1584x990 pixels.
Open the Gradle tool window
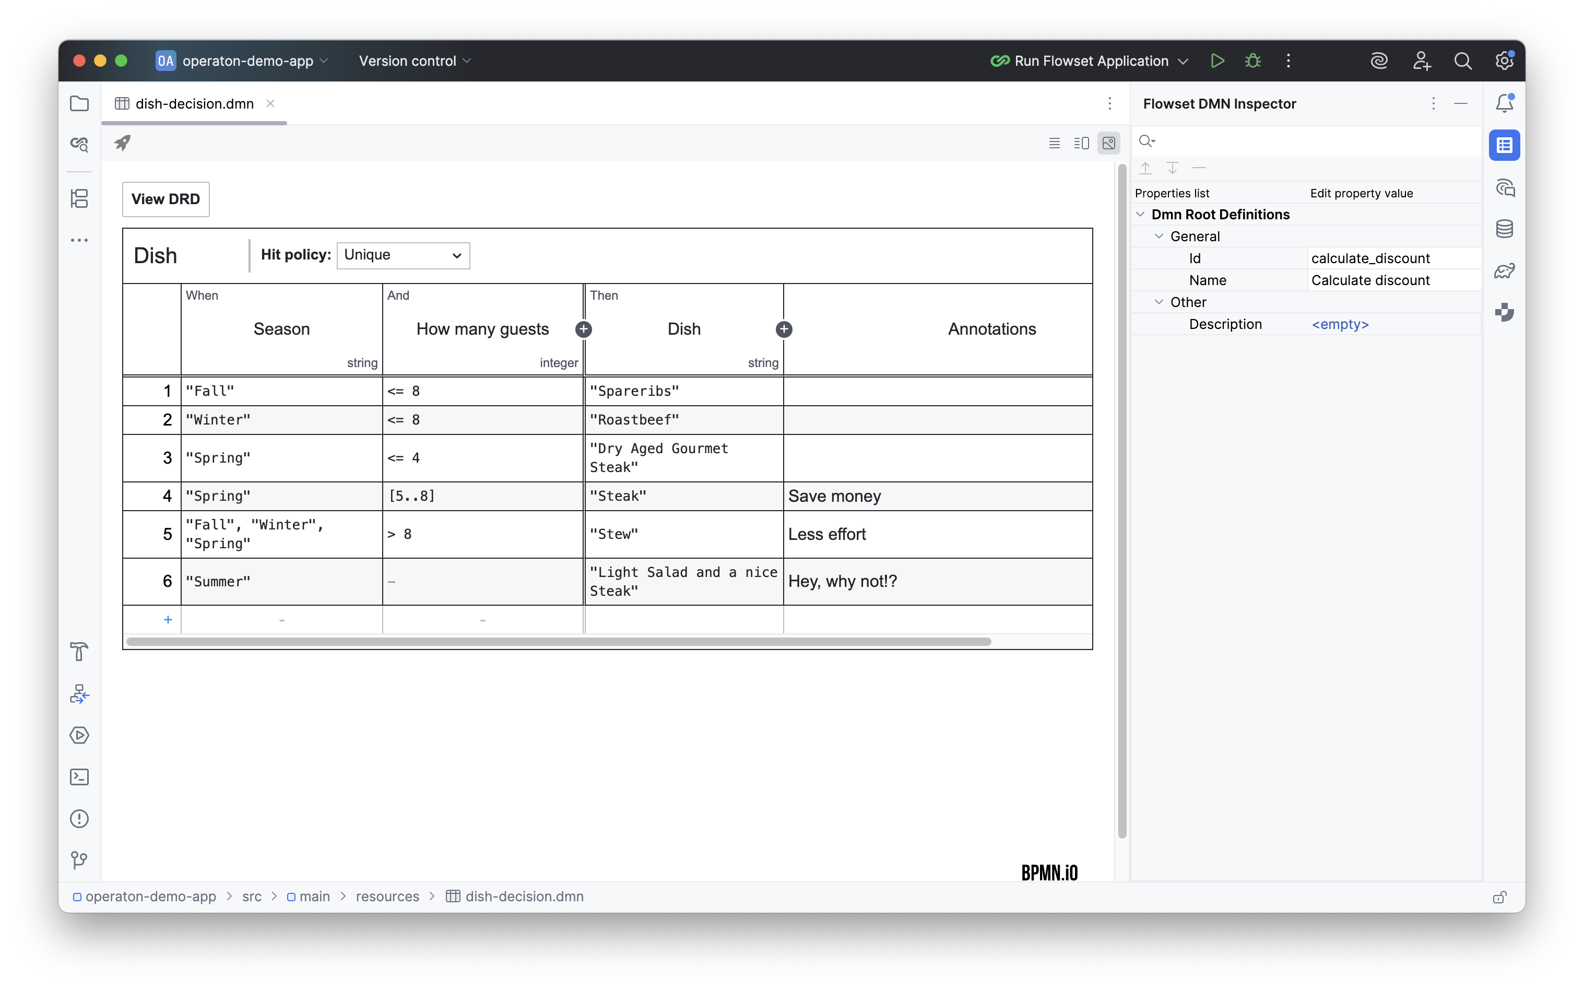1504,270
